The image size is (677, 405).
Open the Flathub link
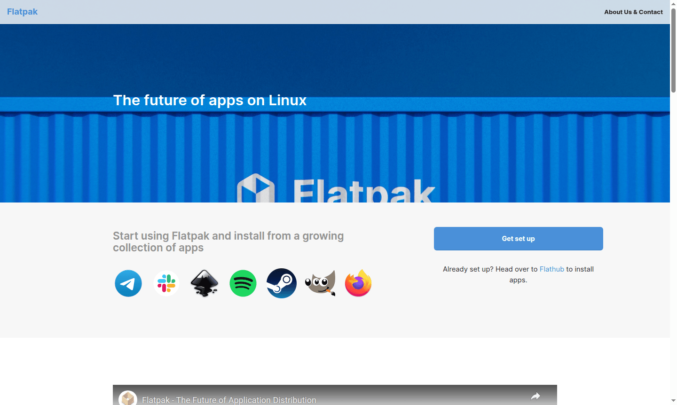pos(551,269)
